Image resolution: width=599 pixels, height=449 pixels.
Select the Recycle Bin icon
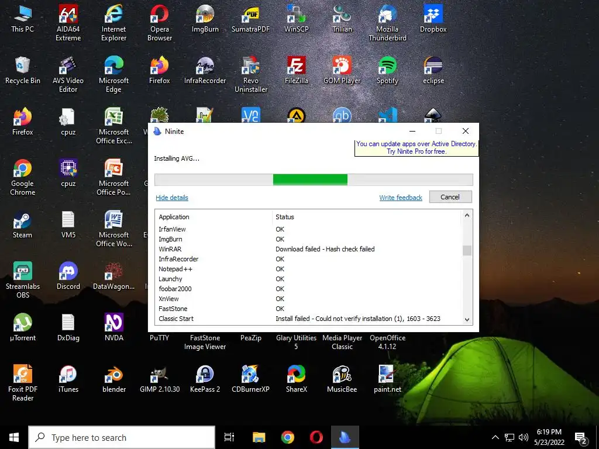click(x=23, y=70)
